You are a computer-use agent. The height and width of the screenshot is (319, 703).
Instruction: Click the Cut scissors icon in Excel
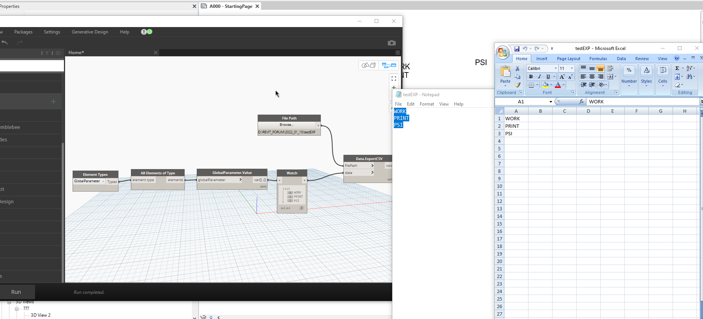coord(518,68)
